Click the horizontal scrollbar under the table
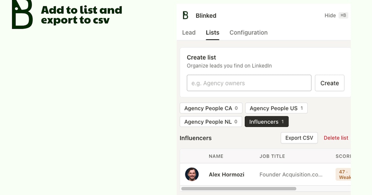The image size is (372, 195). pyautogui.click(x=239, y=188)
